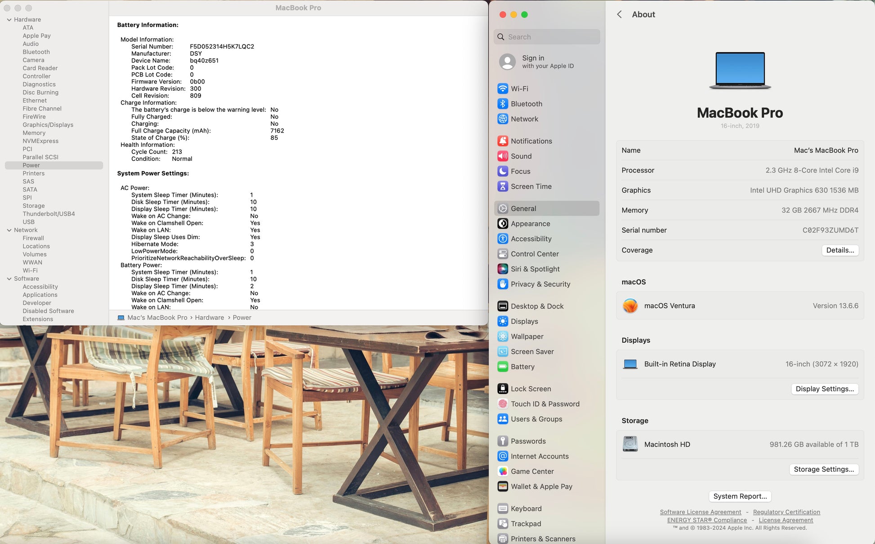Click the Bluetooth icon in System Settings
The width and height of the screenshot is (875, 544).
[503, 104]
